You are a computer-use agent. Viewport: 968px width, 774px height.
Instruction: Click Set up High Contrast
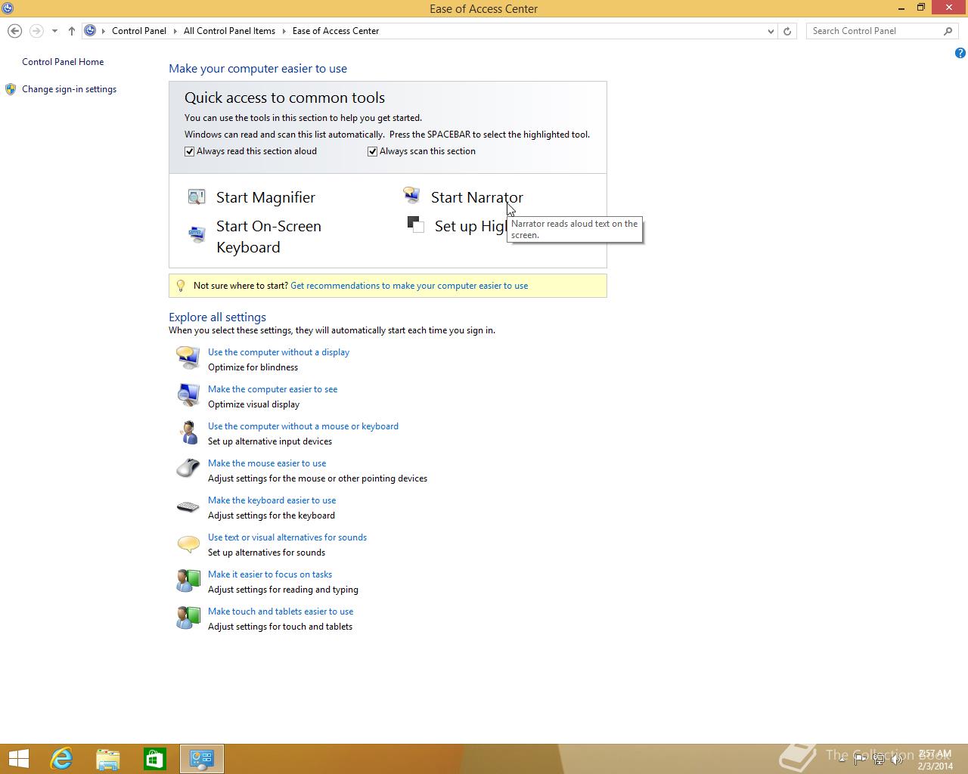tap(470, 226)
